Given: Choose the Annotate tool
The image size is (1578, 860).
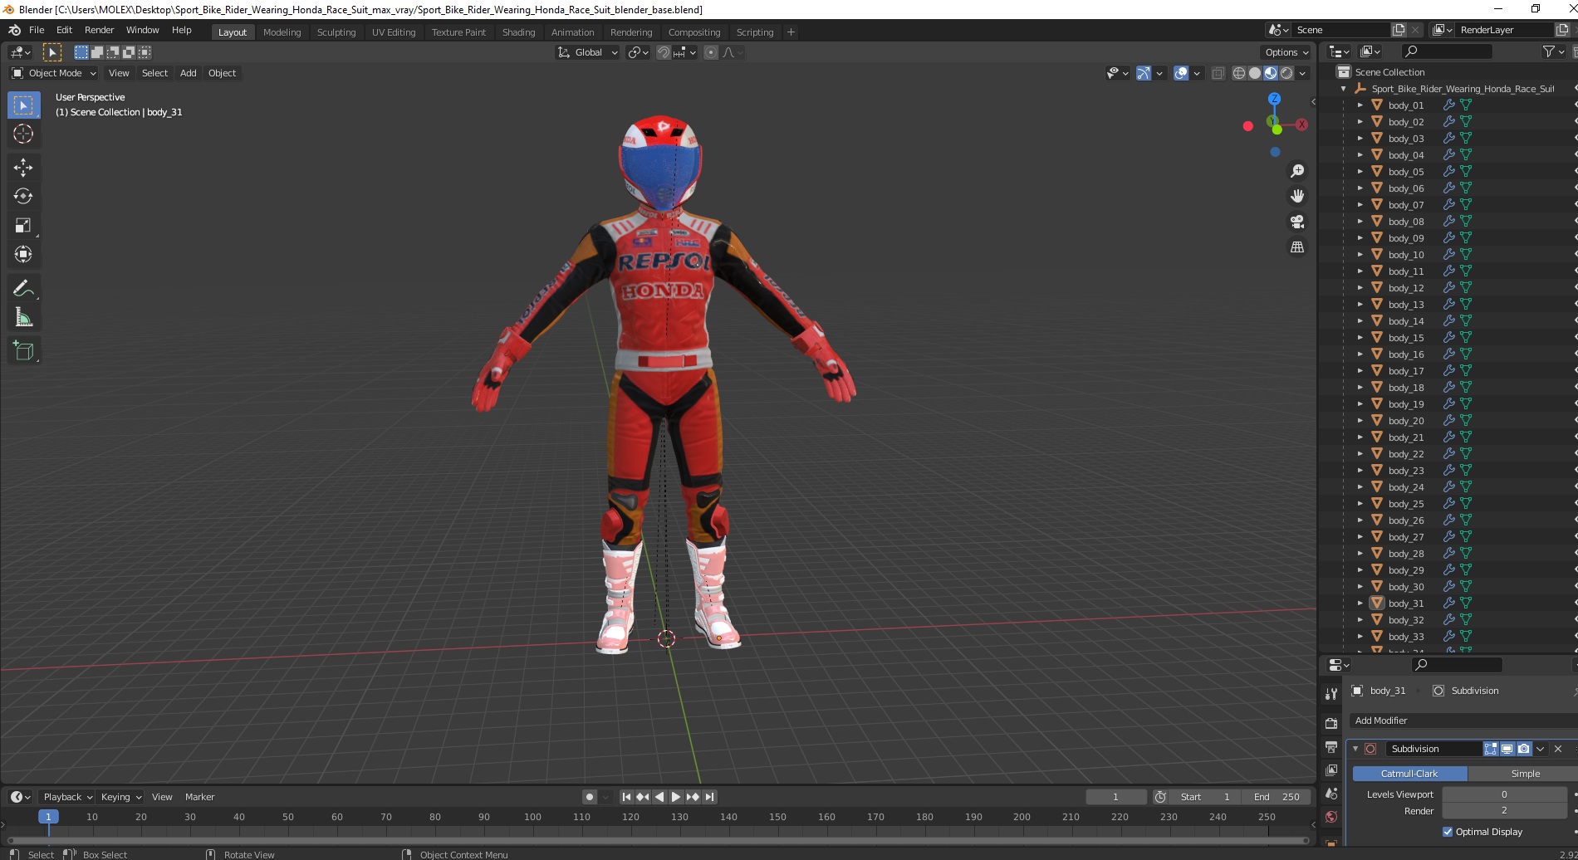Looking at the screenshot, I should click(23, 289).
